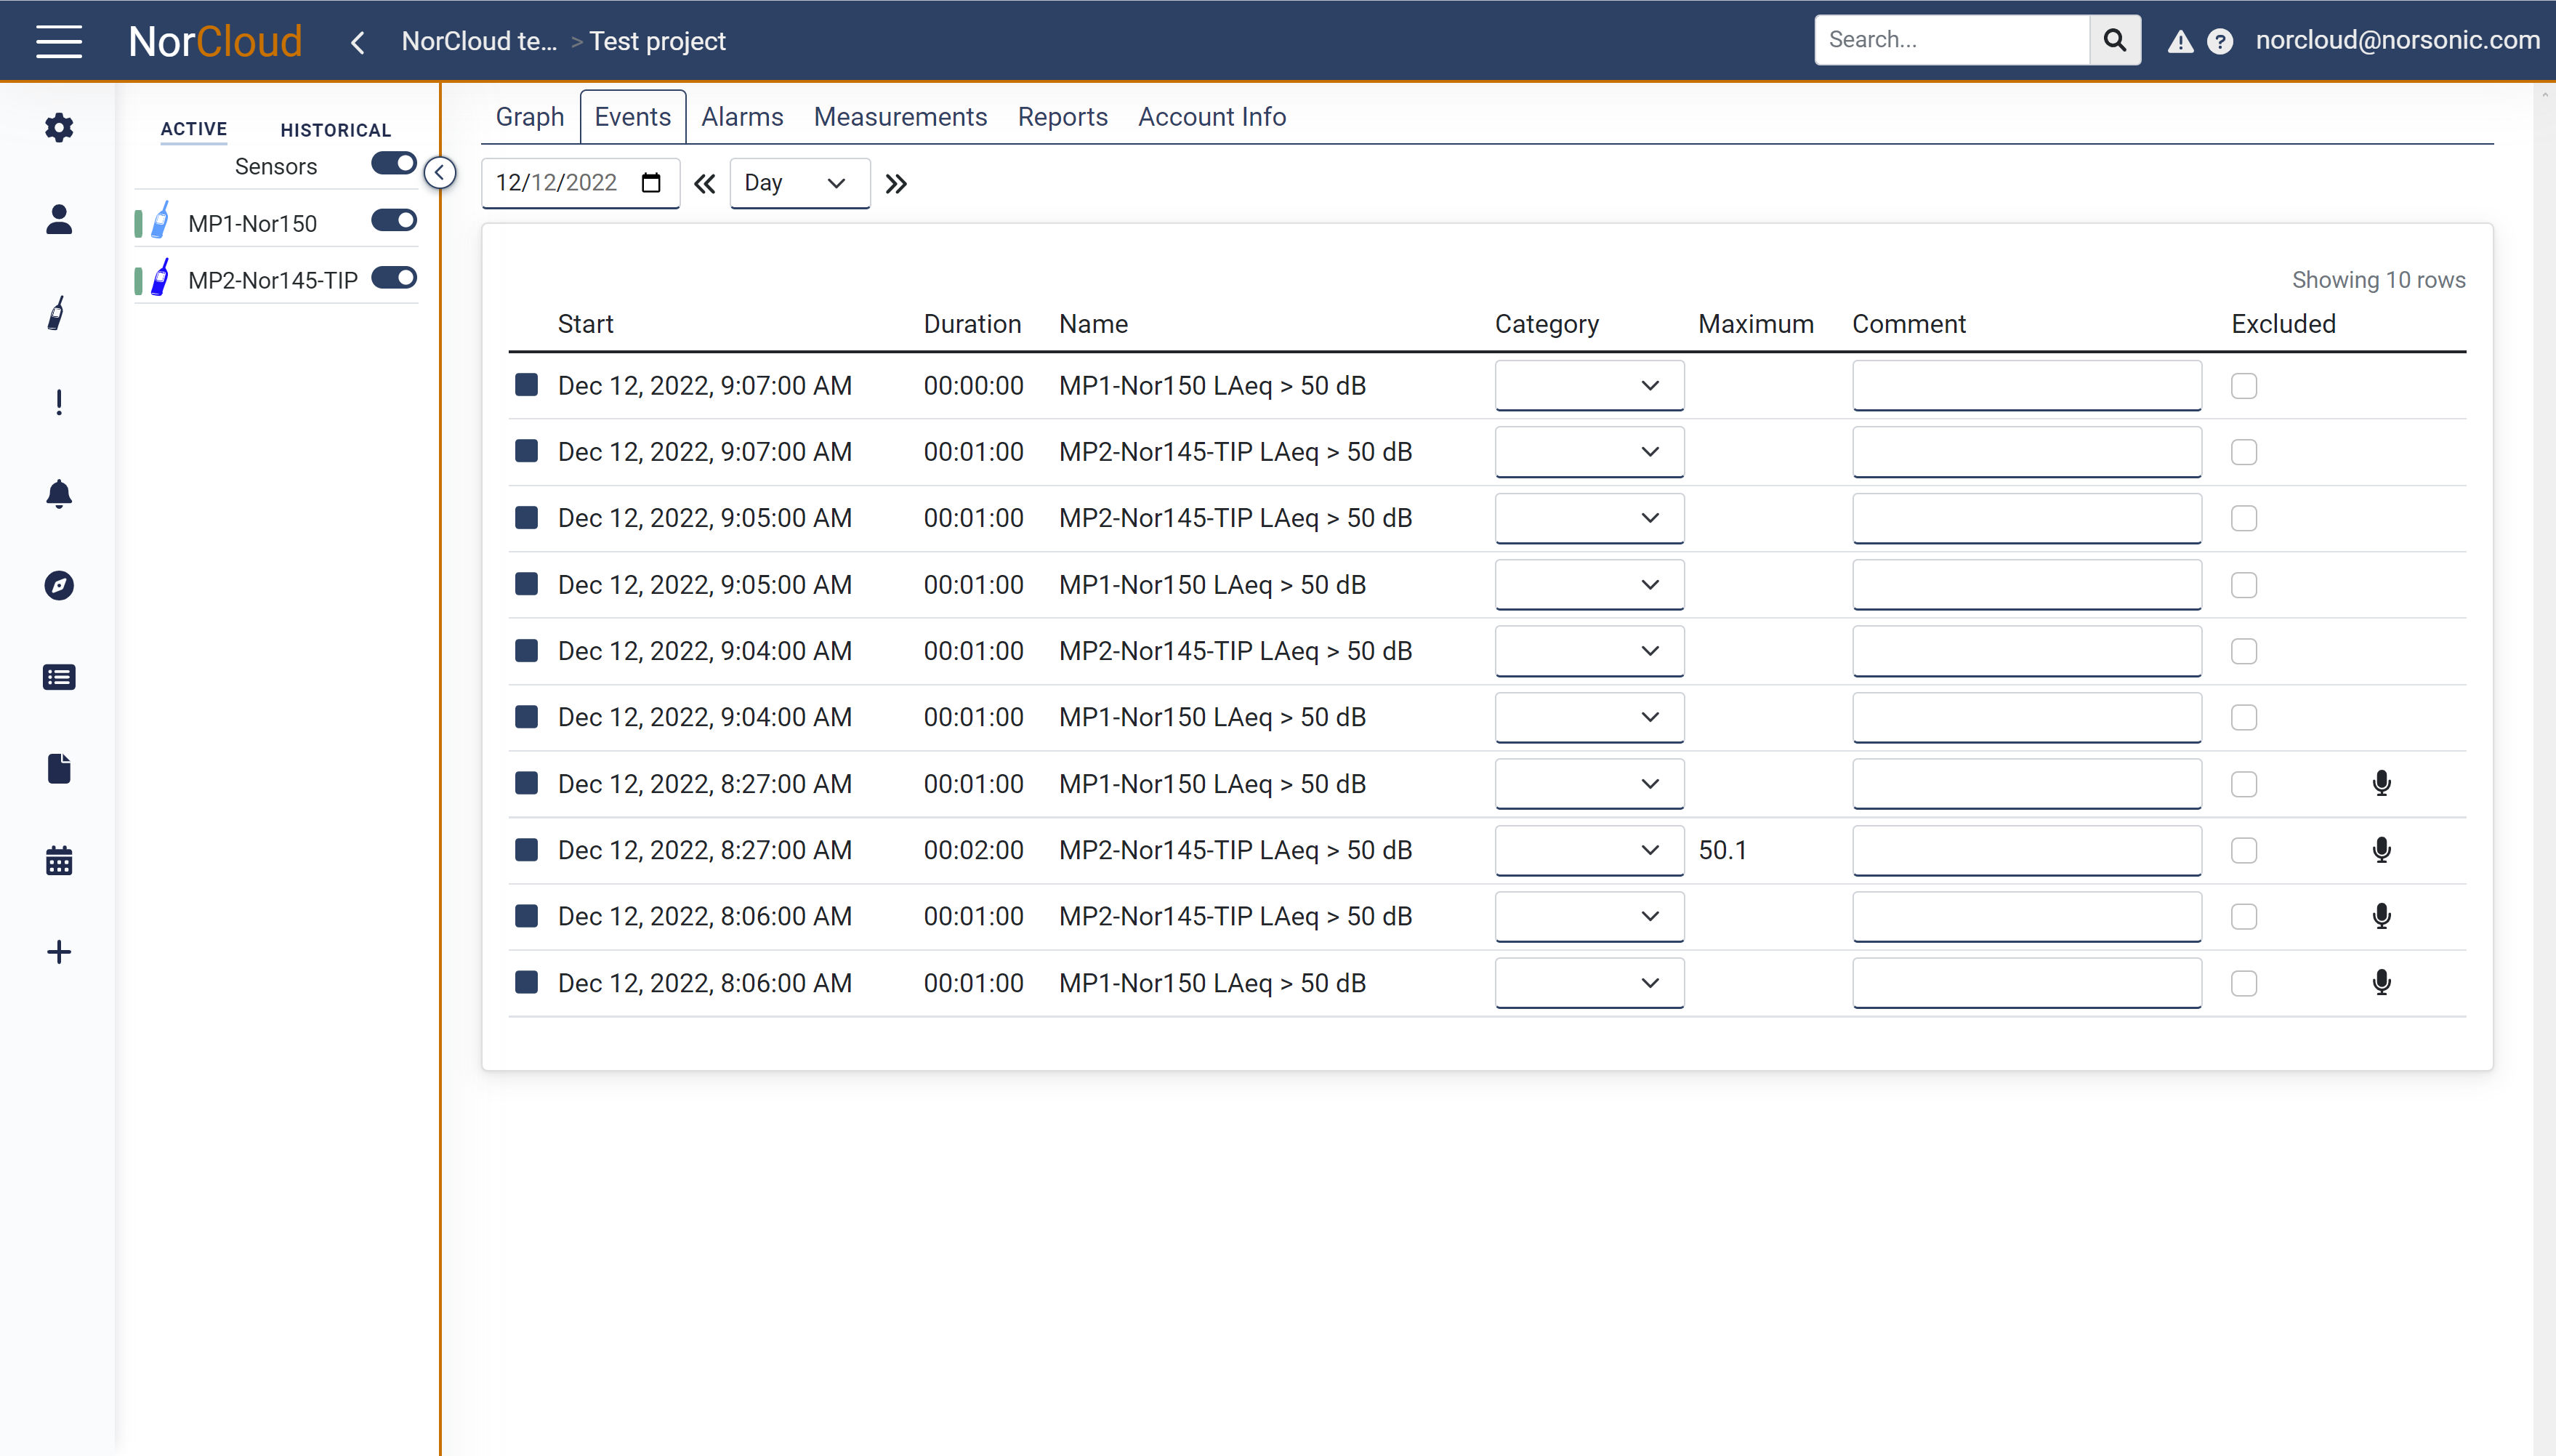Open Category dropdown for MP2-Nor145-TIP 9:05:00 AM row
Screen dimensions: 2556x1456
point(1589,518)
